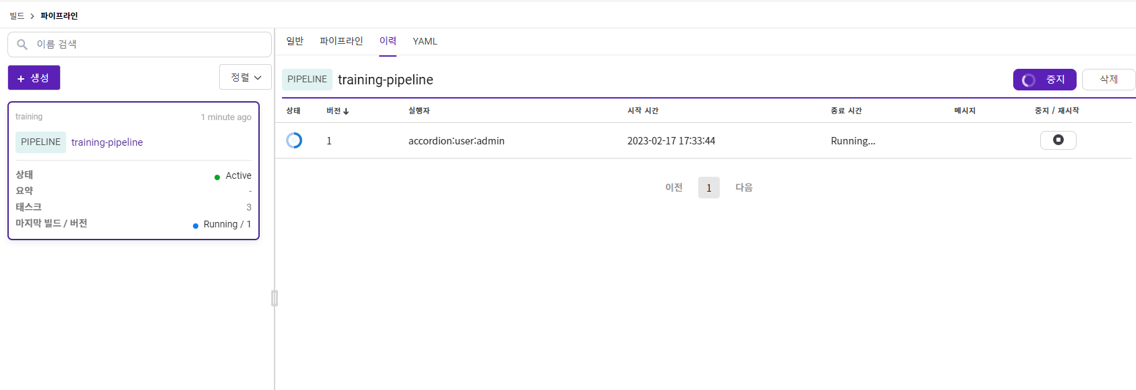Go to the 다음 next page
1136x390 pixels.
pyautogui.click(x=744, y=188)
